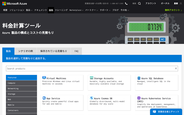The height and width of the screenshot is (115, 184).
Task: Add the Azure SQL Database product card
Action: coord(157,83)
